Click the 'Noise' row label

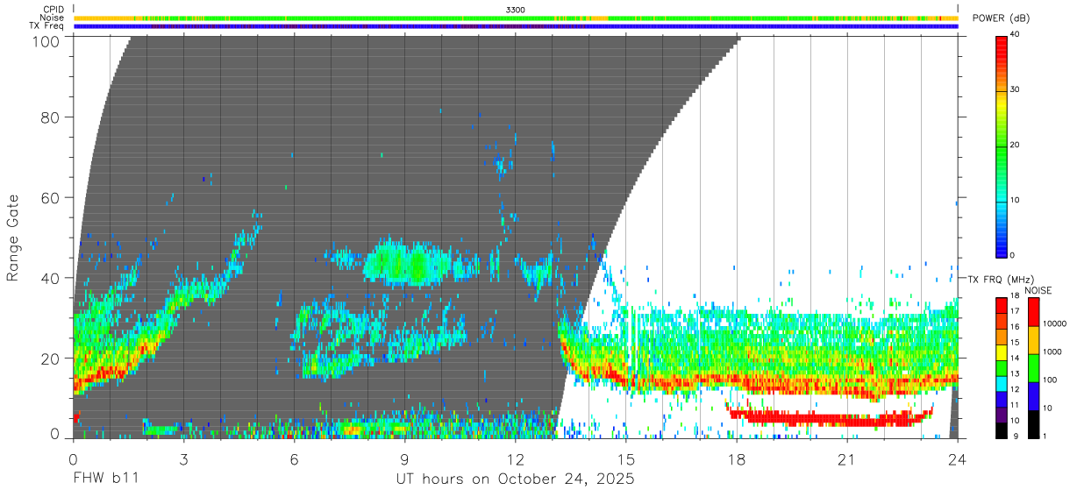(52, 18)
